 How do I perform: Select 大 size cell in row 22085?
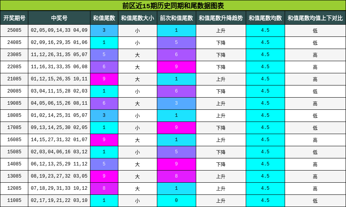[x=138, y=67]
